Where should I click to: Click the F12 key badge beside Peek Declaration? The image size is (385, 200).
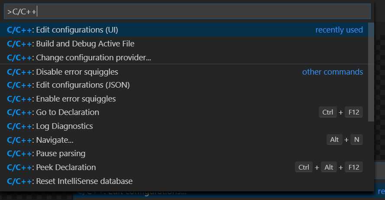point(353,167)
